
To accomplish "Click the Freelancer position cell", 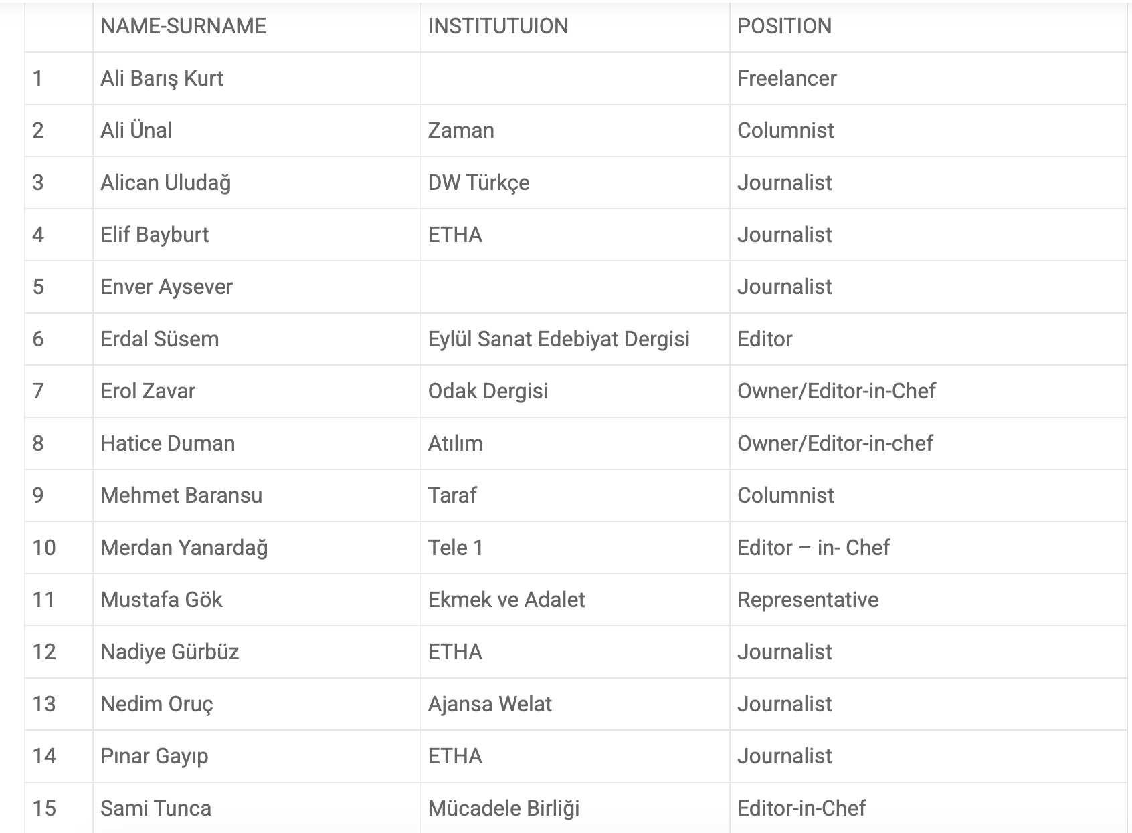I will point(787,78).
